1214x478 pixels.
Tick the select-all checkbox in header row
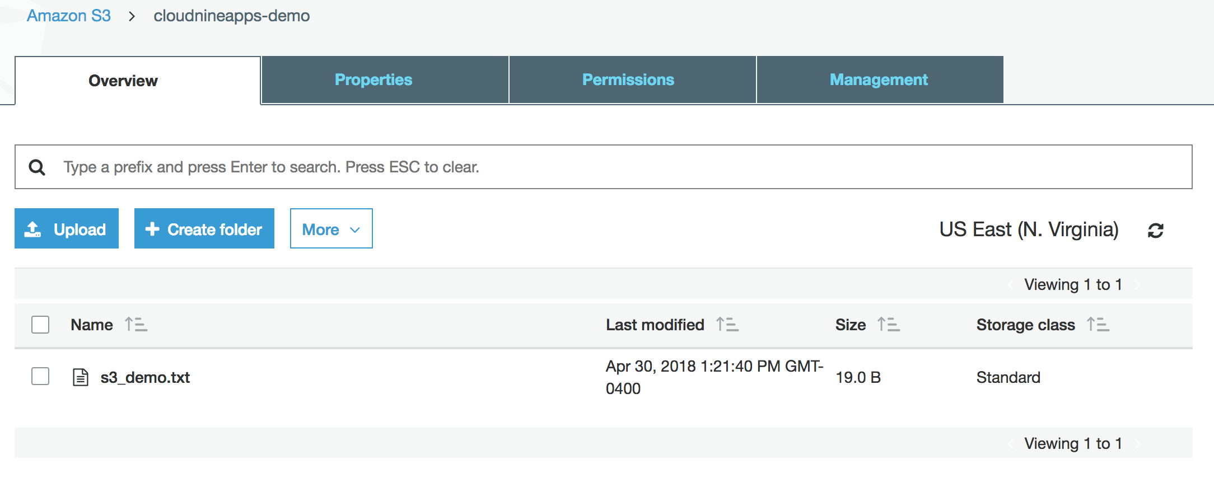(x=40, y=325)
